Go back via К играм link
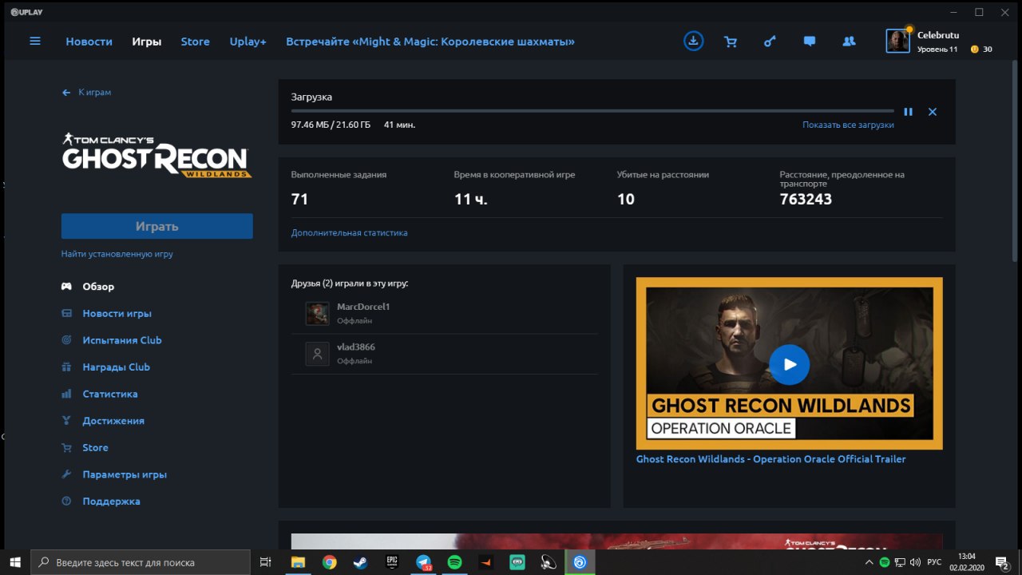Viewport: 1022px width, 575px height. 87,93
